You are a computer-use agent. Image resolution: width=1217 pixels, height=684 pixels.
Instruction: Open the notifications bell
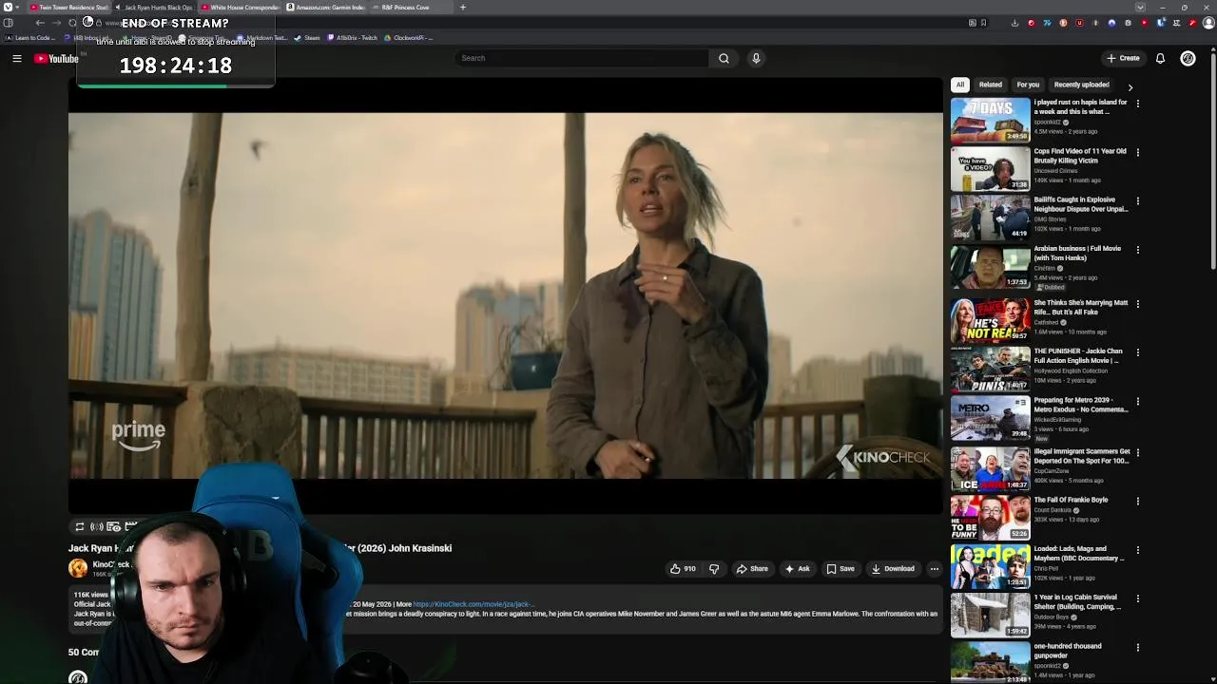click(x=1160, y=58)
